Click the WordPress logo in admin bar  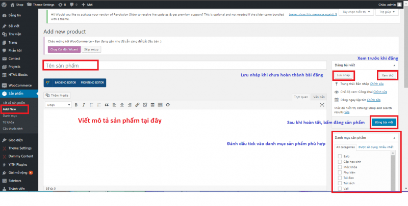[x=5, y=4]
